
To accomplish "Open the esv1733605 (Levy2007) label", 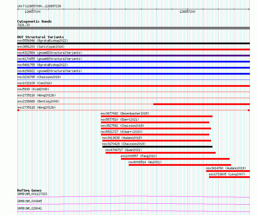I will coord(227,174).
